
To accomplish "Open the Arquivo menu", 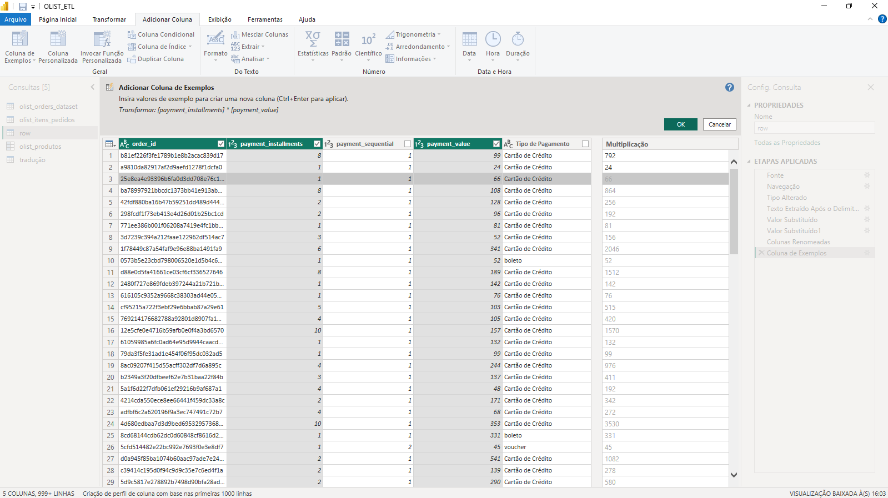I will (x=16, y=19).
